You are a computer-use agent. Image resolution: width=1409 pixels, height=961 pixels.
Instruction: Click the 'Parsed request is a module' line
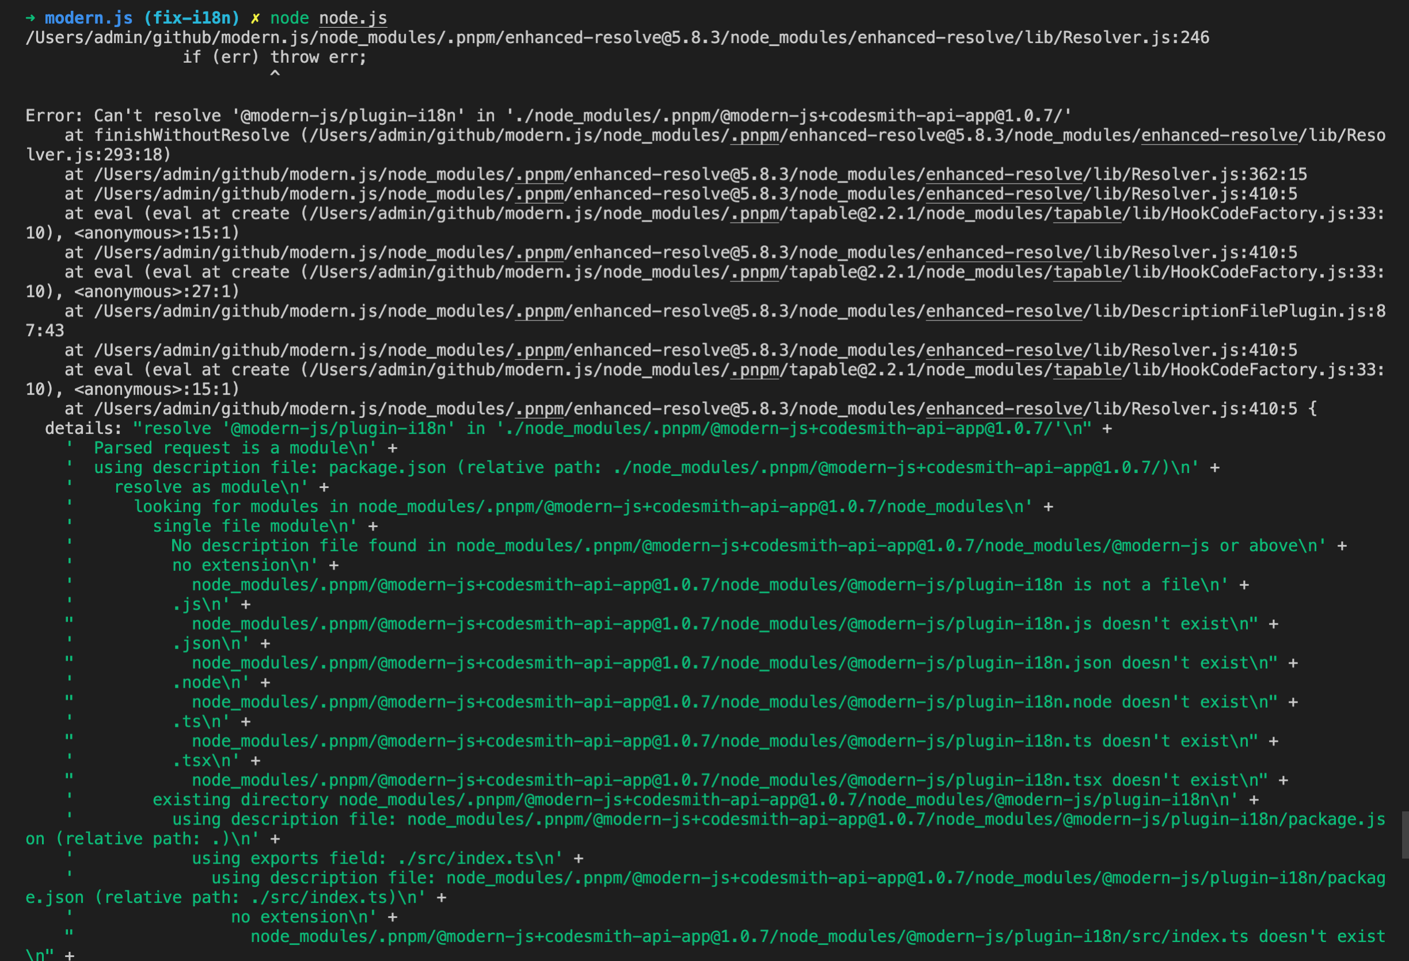(x=235, y=448)
